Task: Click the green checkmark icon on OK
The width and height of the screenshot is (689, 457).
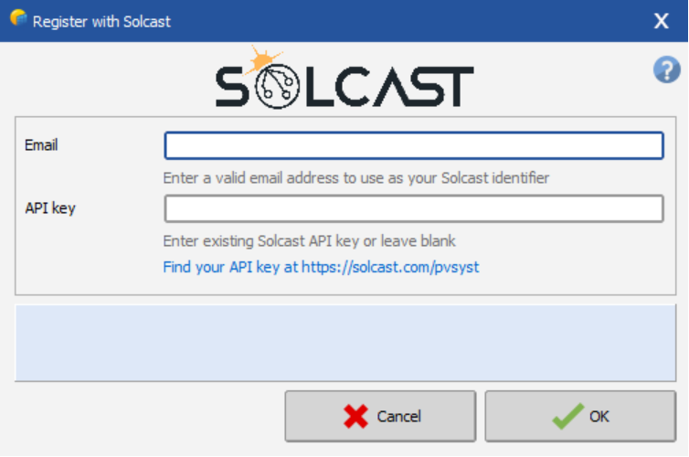Action: [x=567, y=416]
